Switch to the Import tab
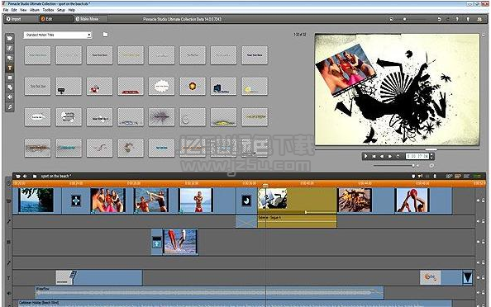Screen dimensions: 491x307 14,19
